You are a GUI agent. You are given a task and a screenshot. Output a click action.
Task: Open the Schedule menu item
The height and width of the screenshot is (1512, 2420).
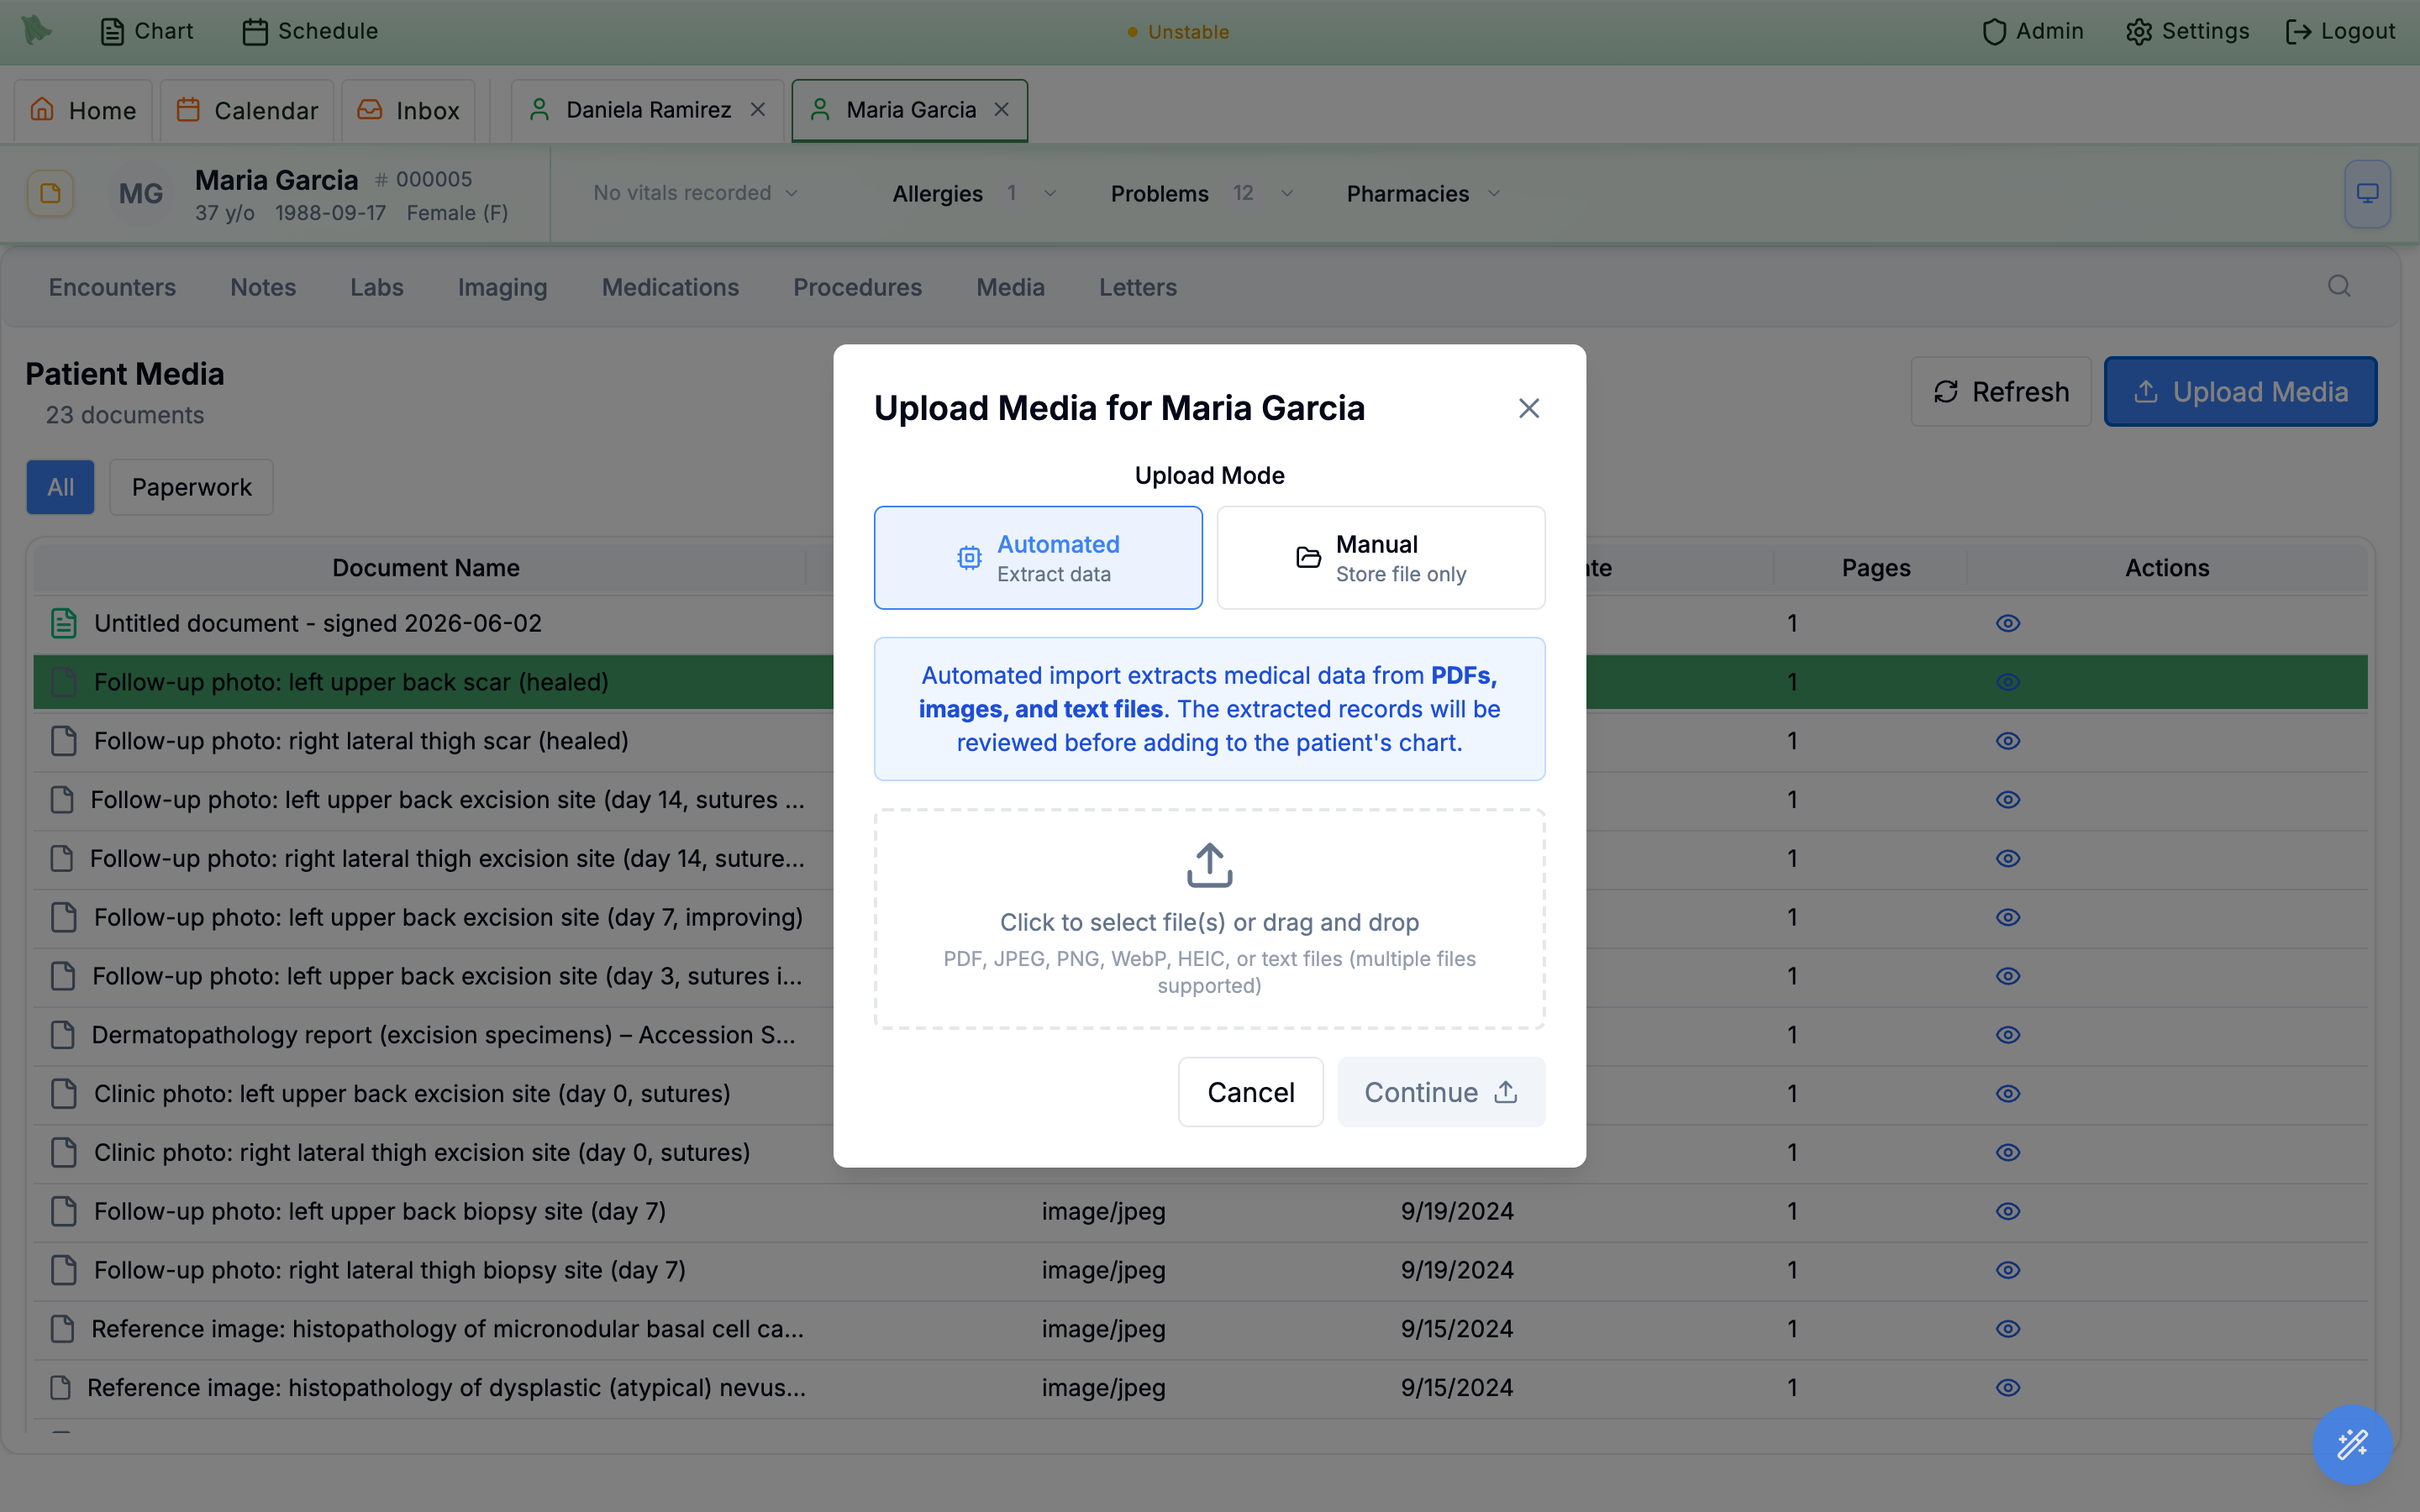click(310, 31)
